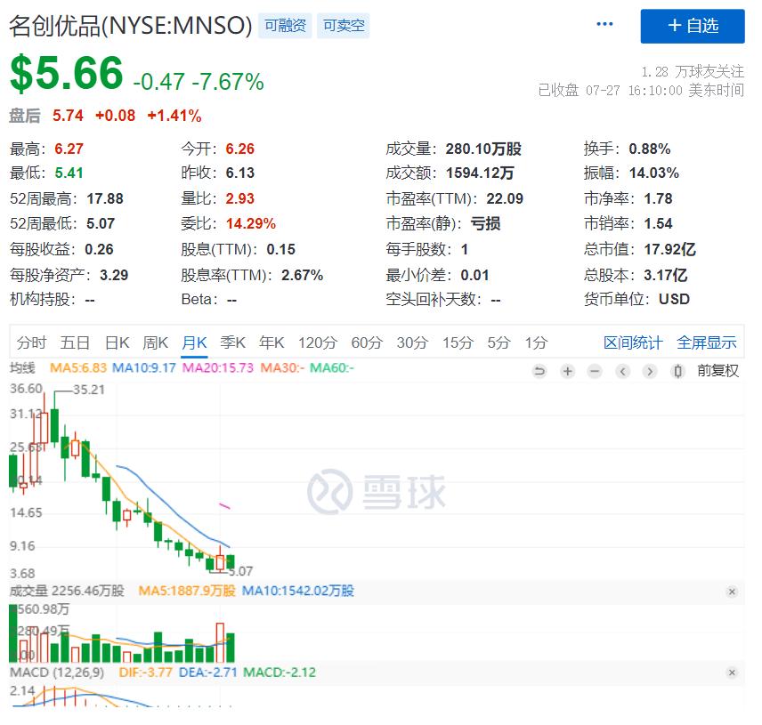Switch to the 日K daily chart tab
Viewport: 762px width, 725px height.
[x=117, y=342]
